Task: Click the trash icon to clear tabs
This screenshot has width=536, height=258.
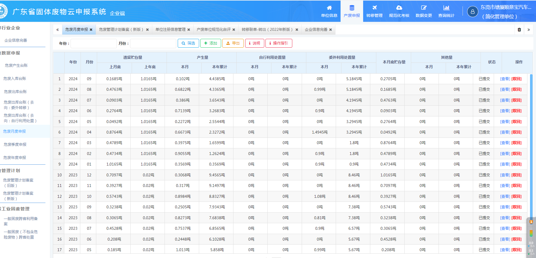Action: click(x=519, y=30)
